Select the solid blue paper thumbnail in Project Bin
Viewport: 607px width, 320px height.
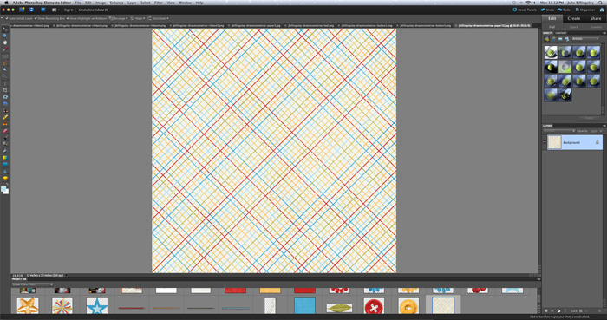pyautogui.click(x=304, y=305)
